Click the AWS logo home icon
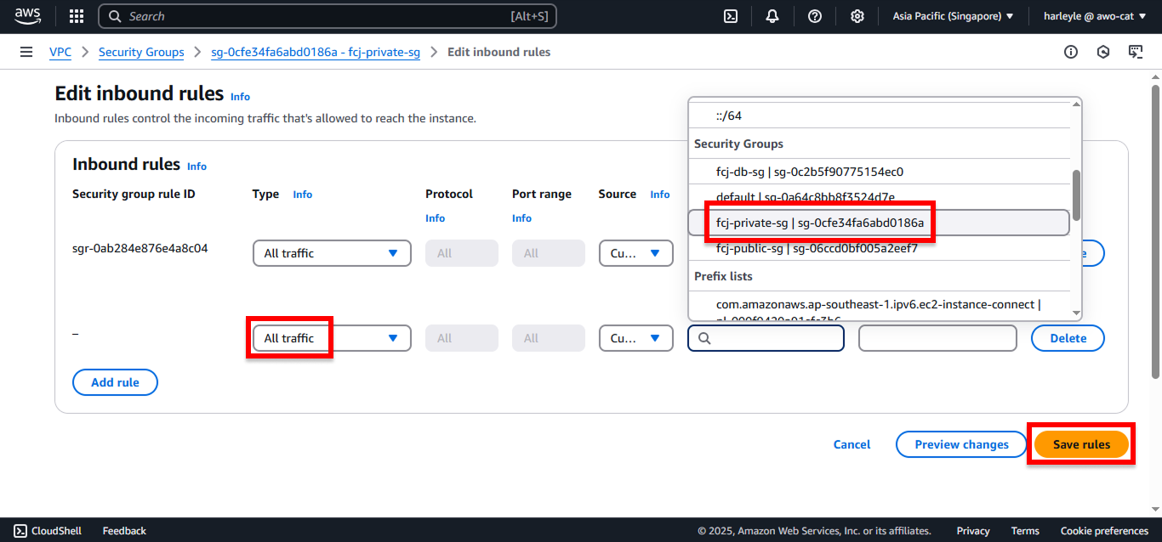The height and width of the screenshot is (542, 1162). pos(28,16)
